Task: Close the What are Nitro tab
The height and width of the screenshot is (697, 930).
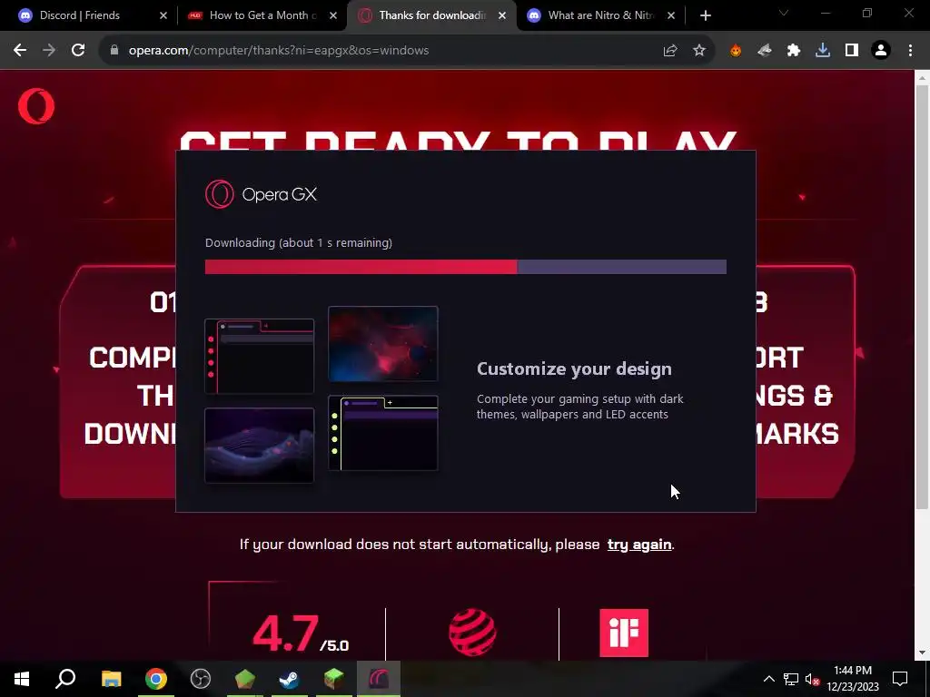Action: tap(671, 15)
